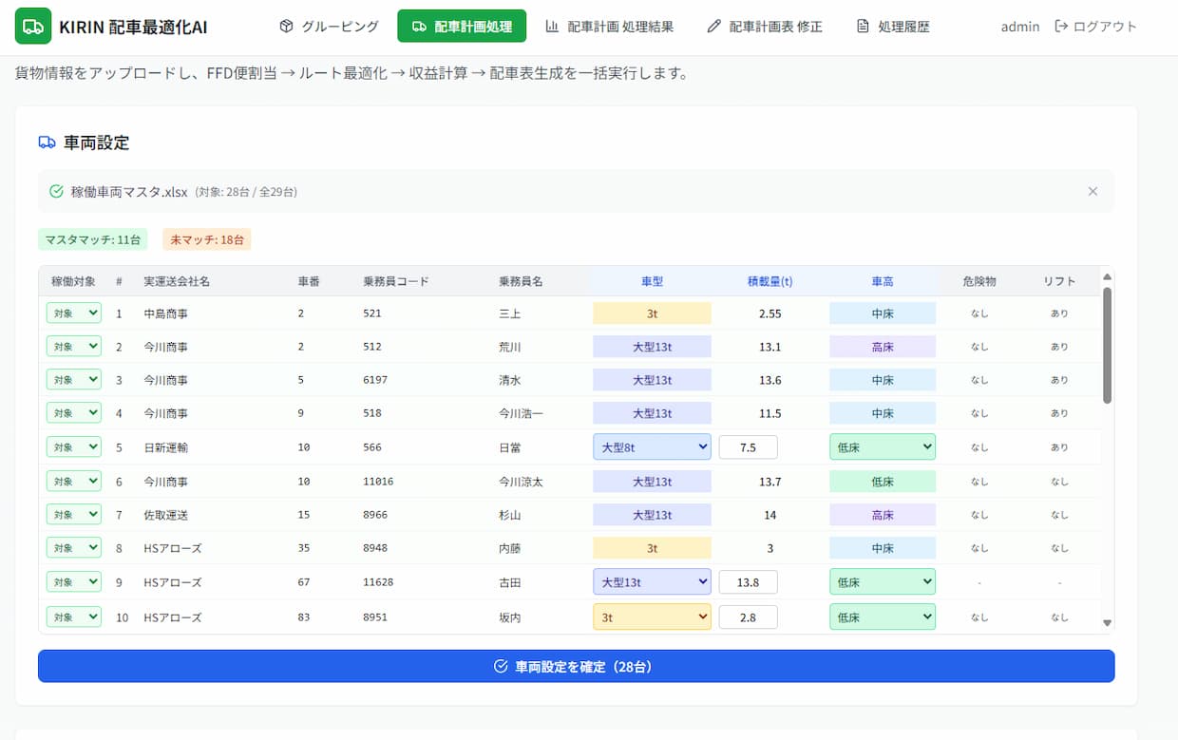Expand 車型 dropdown showing 大型8t
The image size is (1178, 740).
[652, 446]
